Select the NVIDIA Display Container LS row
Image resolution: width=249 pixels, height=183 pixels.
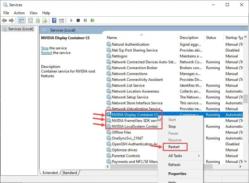click(x=174, y=115)
